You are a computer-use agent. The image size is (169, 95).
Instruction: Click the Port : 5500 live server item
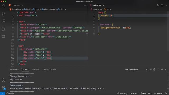tap(146, 93)
